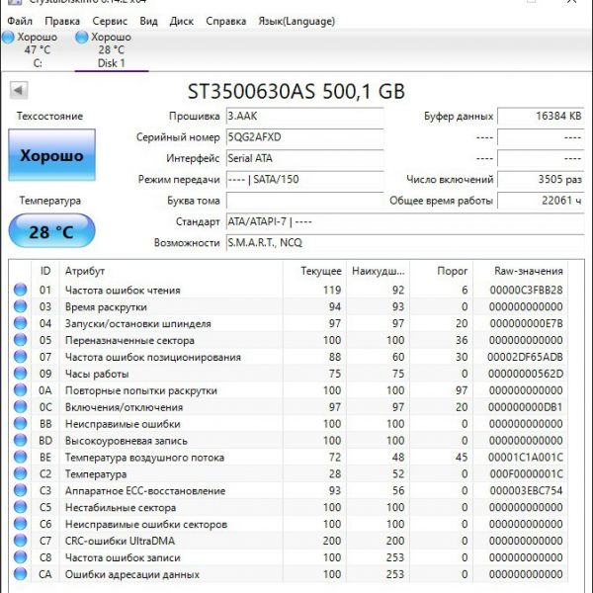Click the Хорошо health status button
Screen dimensions: 593x593
tap(51, 155)
